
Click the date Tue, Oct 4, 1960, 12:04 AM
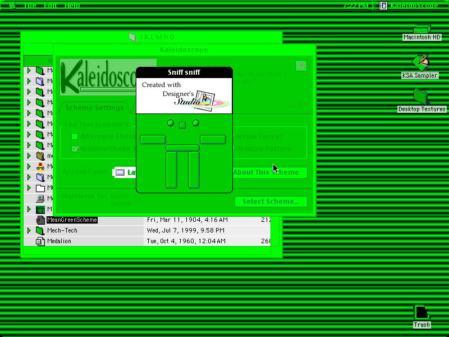click(x=186, y=242)
